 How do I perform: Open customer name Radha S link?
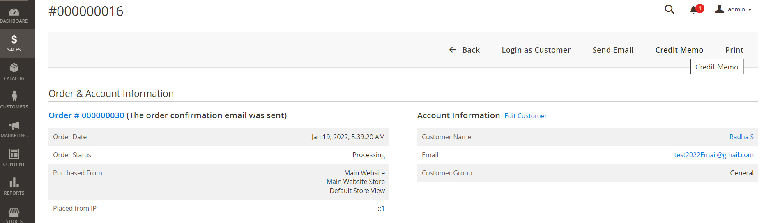[741, 137]
